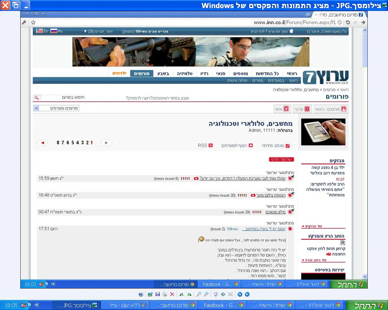Print the image using the printer icon

click(165, 294)
